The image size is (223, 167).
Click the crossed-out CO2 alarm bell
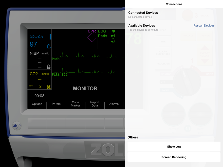tap(48, 87)
